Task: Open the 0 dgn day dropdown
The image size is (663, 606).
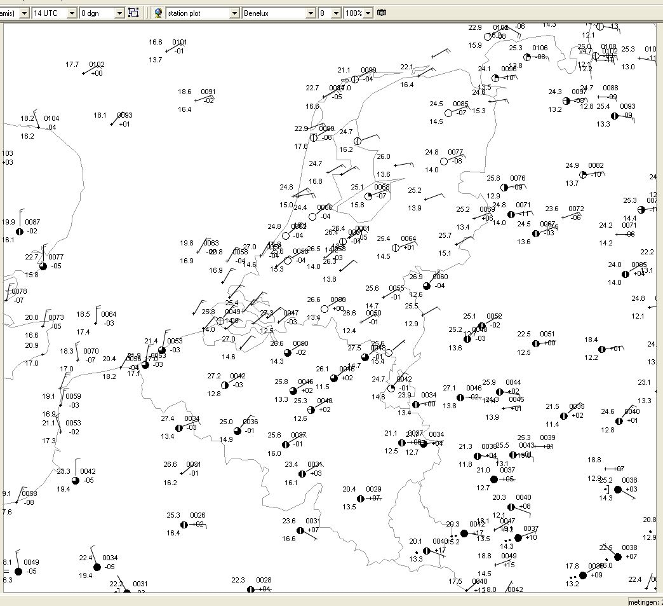Action: [x=119, y=13]
